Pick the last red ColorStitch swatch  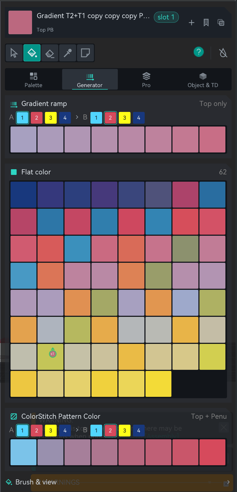coord(212,452)
